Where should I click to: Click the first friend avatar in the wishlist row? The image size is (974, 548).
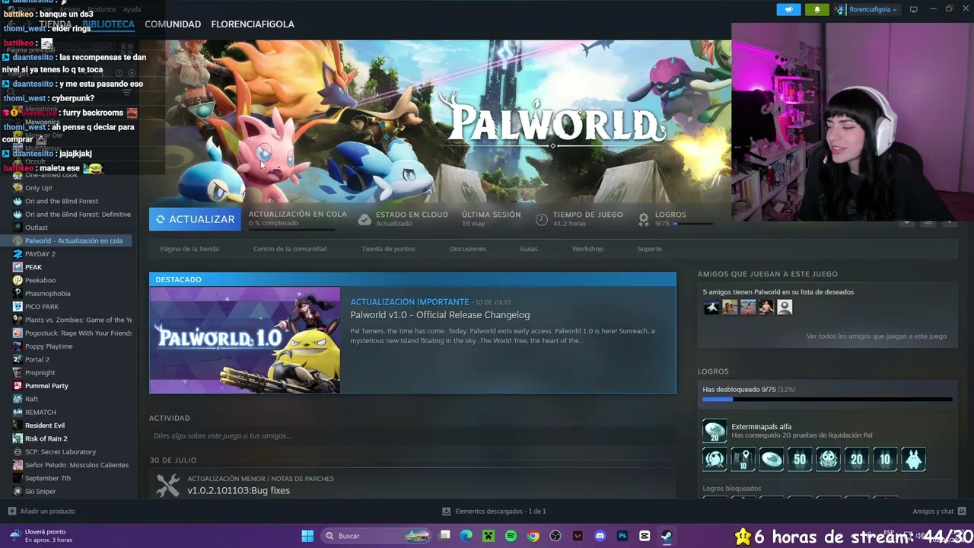[x=711, y=307]
